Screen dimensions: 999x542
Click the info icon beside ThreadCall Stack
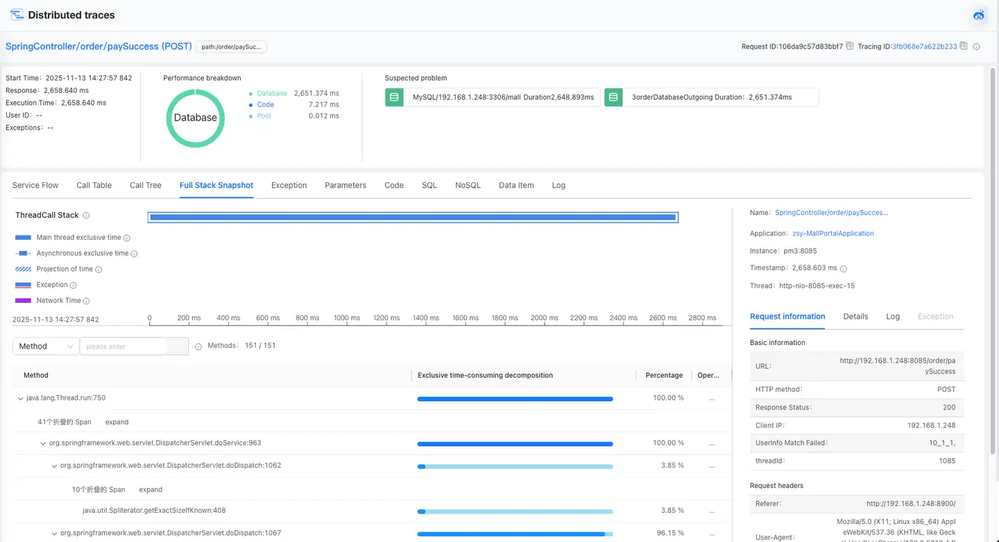(86, 216)
